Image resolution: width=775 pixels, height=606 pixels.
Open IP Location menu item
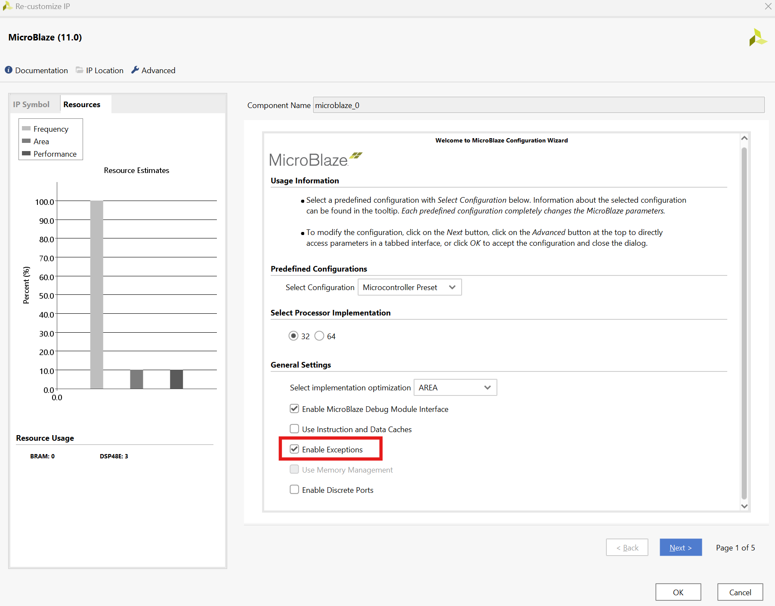click(x=105, y=70)
